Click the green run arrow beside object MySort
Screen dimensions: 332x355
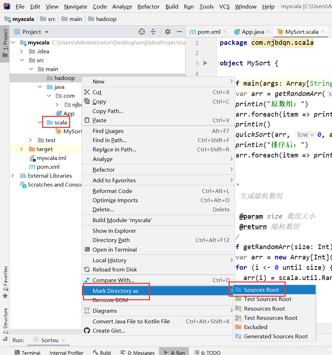click(205, 63)
